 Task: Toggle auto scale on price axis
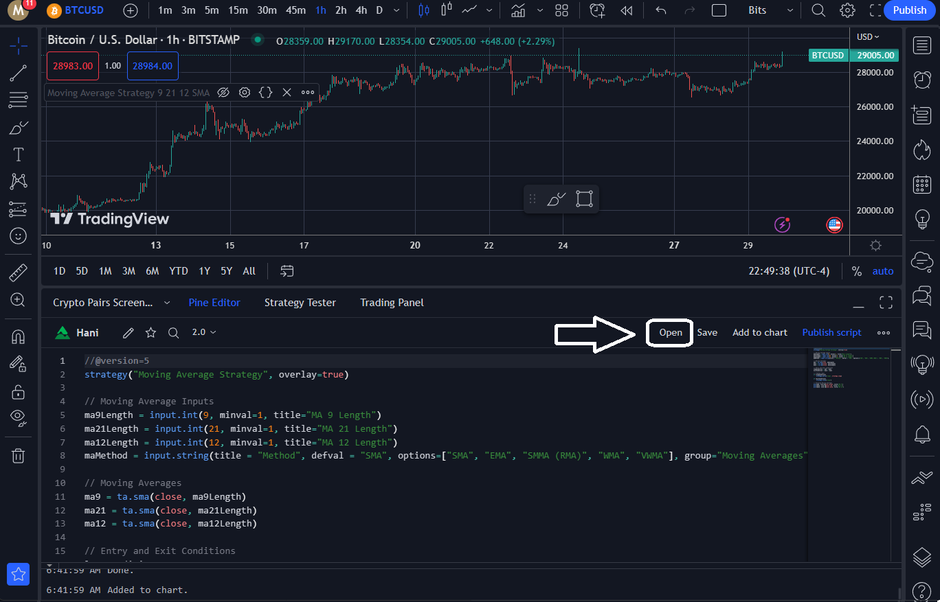pyautogui.click(x=883, y=271)
